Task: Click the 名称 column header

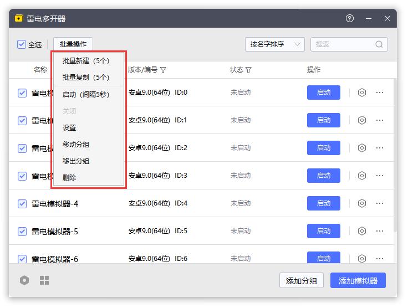Action: click(40, 70)
